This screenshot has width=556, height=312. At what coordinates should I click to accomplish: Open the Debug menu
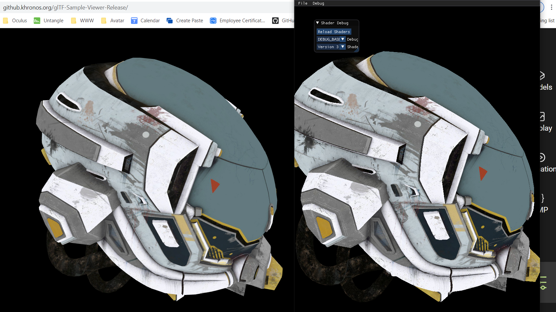(318, 3)
